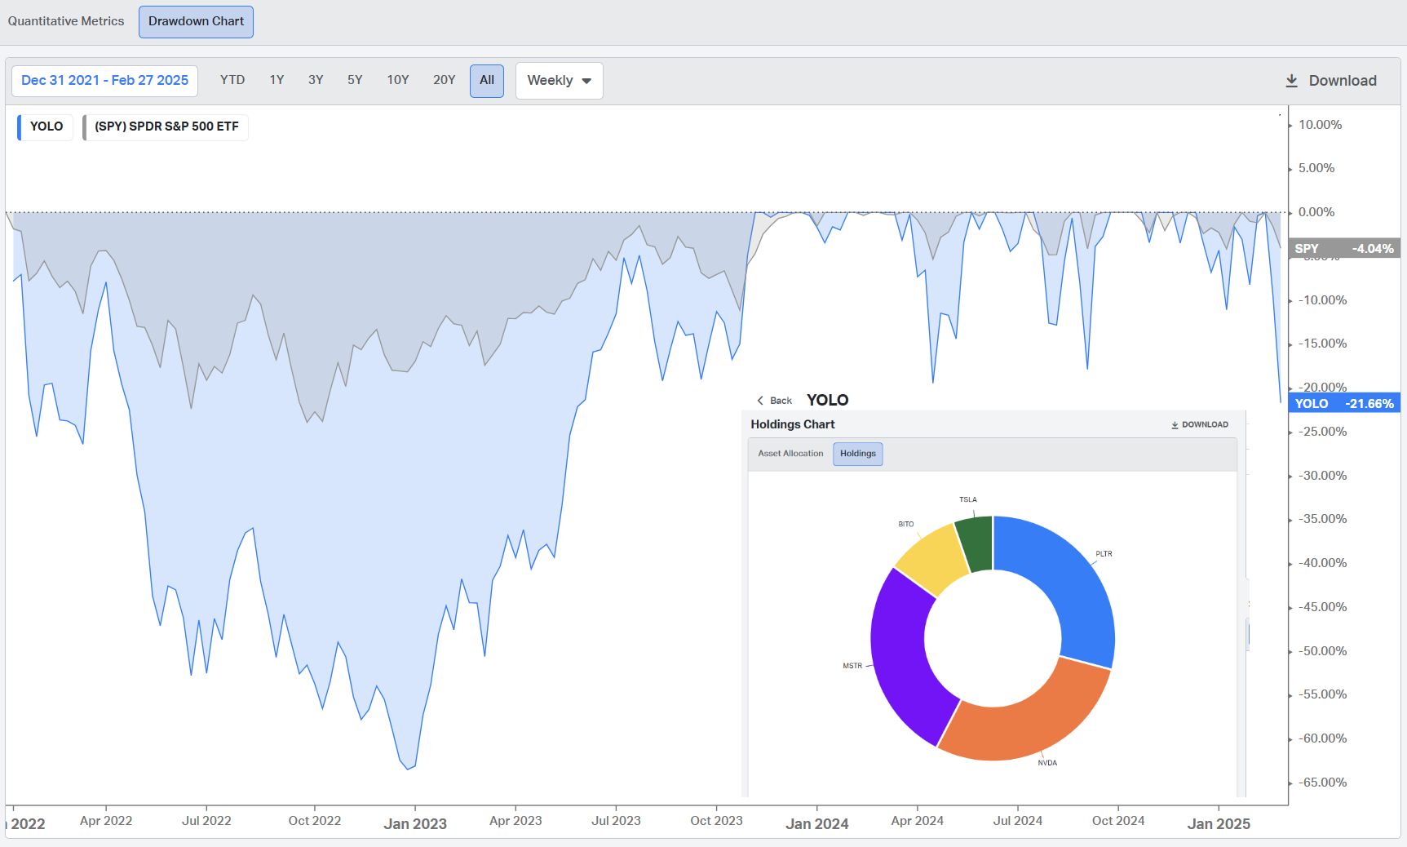Choose the 1Y time range
The image size is (1407, 847).
point(277,80)
